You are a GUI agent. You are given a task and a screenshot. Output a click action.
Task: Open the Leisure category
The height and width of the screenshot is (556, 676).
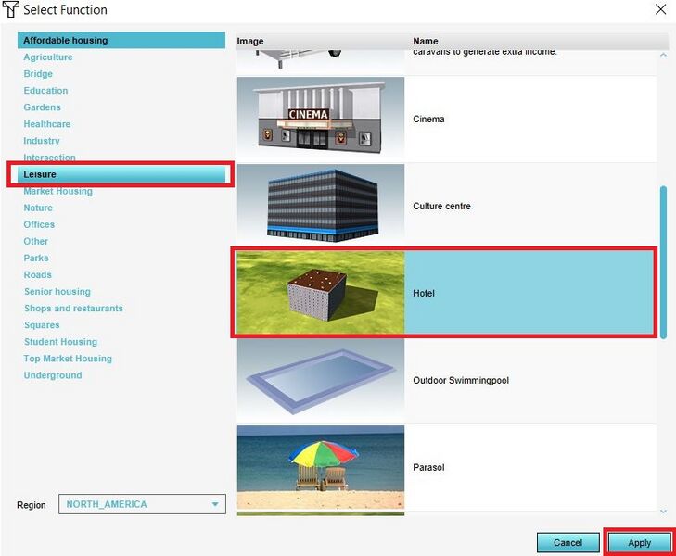[x=40, y=174]
